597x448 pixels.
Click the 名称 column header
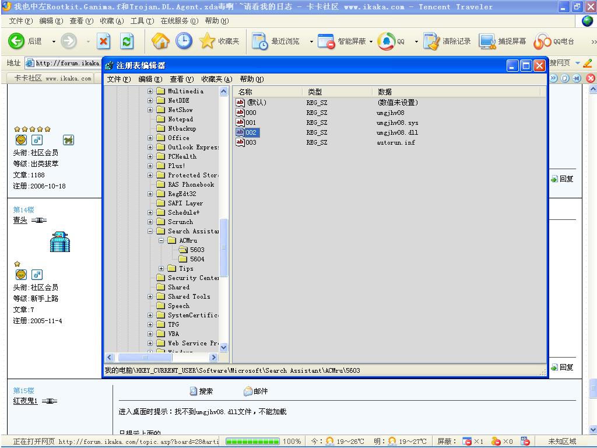pyautogui.click(x=245, y=92)
